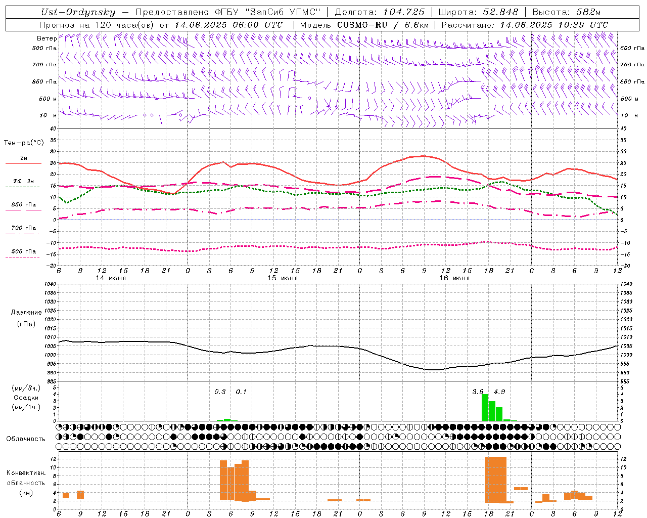The width and height of the screenshot is (647, 518).
Task: Select the Td 2м dew point legend entry
Action: tap(24, 181)
